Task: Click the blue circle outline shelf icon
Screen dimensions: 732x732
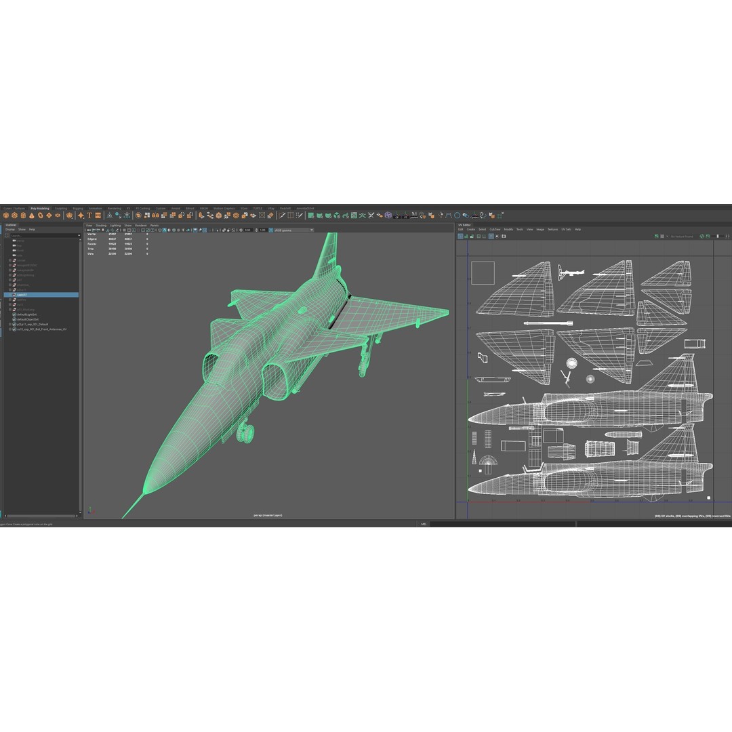Action: [457, 216]
